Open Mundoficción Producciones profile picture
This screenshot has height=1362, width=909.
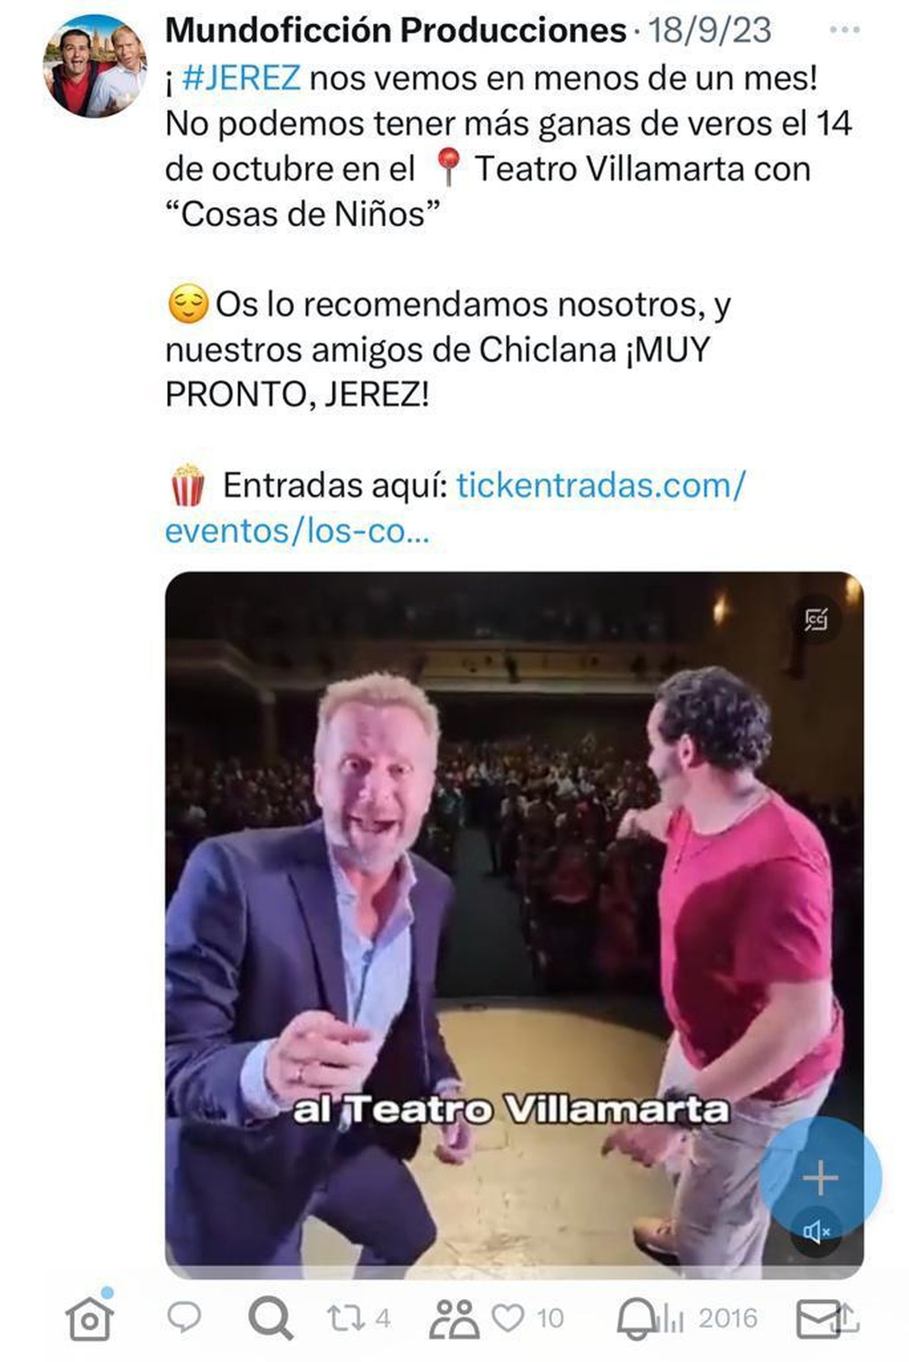coord(95,66)
